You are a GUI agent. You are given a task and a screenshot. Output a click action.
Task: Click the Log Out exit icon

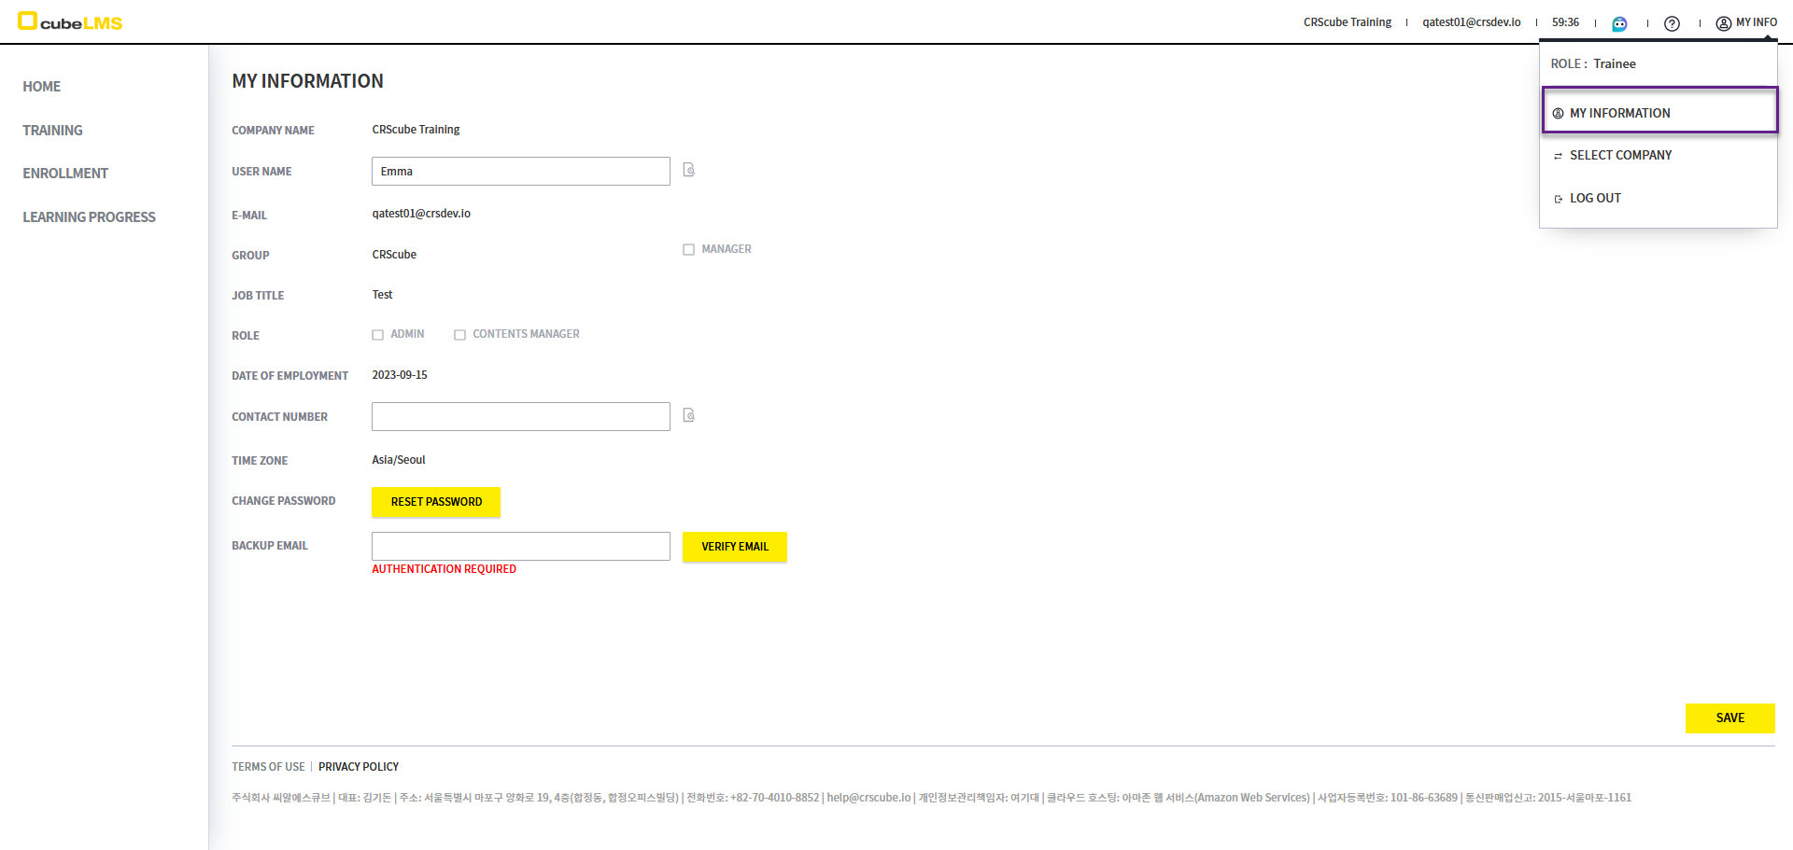click(x=1558, y=199)
